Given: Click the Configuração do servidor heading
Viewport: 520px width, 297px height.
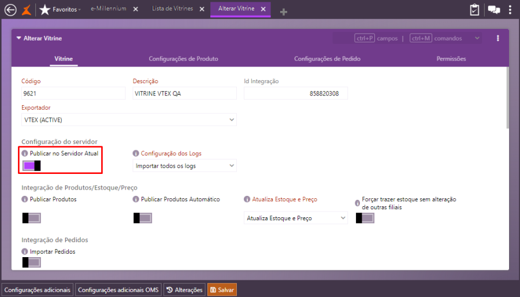Looking at the screenshot, I should [x=60, y=142].
